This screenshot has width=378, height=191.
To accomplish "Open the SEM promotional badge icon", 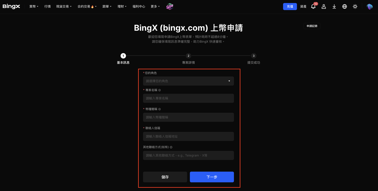I will pyautogui.click(x=170, y=6).
